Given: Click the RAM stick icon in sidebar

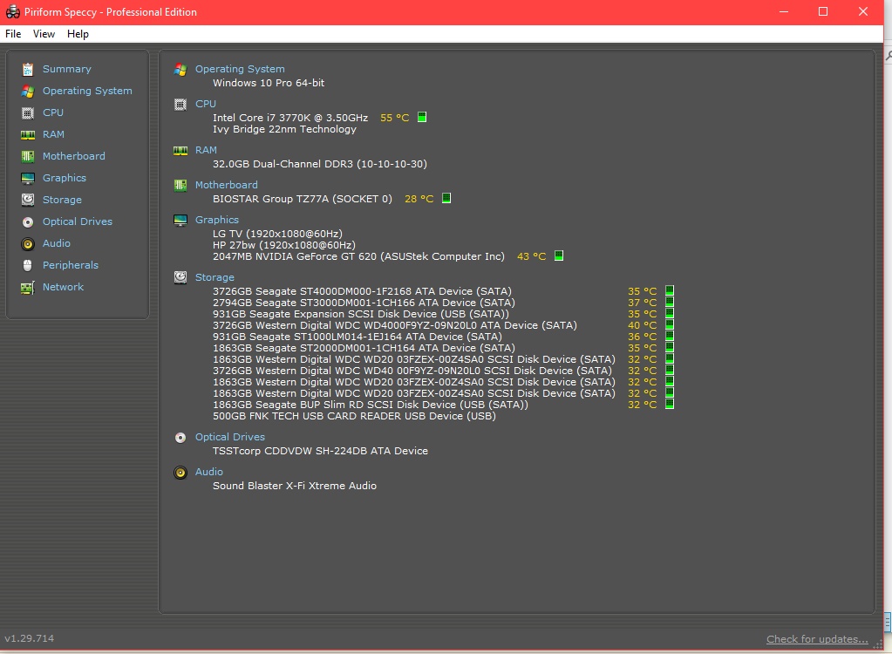Looking at the screenshot, I should click(27, 135).
